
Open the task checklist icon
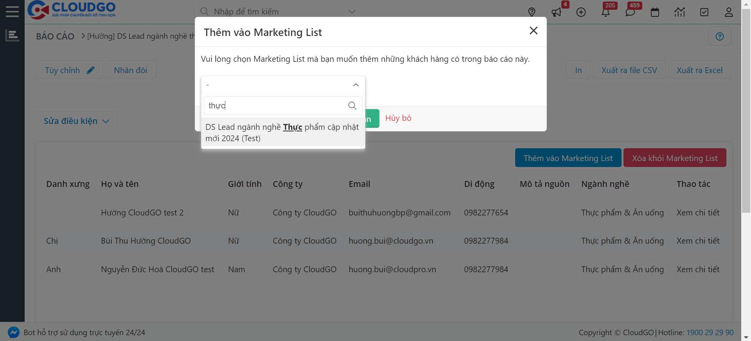coord(704,12)
